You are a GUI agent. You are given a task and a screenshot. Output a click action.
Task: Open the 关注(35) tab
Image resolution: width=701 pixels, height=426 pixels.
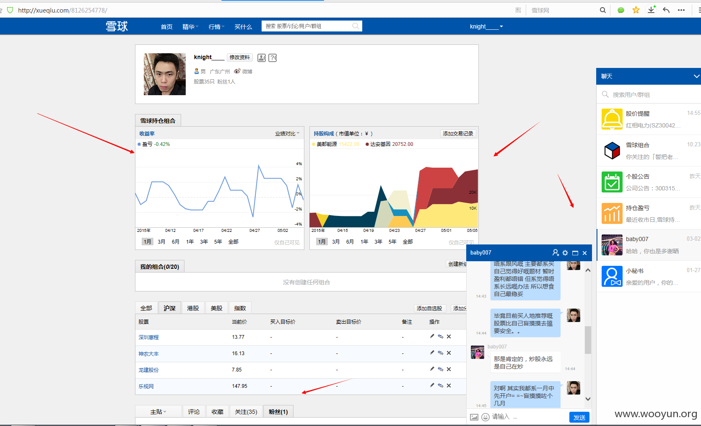tap(246, 412)
